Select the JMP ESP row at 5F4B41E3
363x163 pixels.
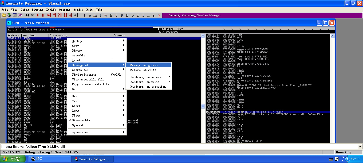[104, 38]
